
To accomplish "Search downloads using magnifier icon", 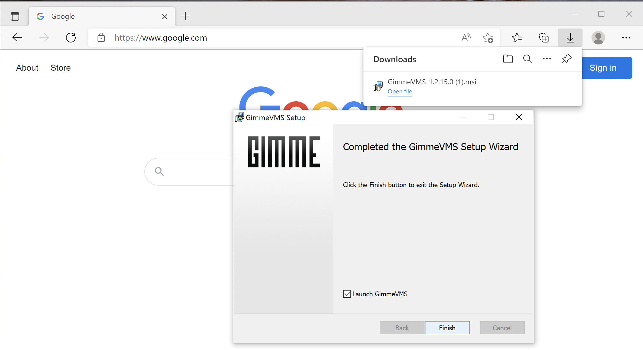I will click(528, 59).
